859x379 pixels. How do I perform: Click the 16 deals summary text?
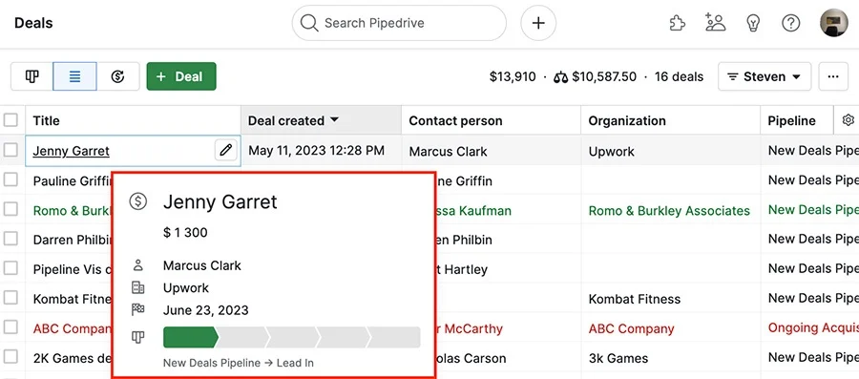[679, 76]
